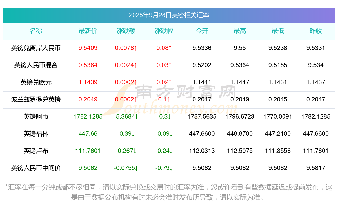The image size is (338, 206).
Task: Click latest price 1.1439
Action: pyautogui.click(x=88, y=82)
